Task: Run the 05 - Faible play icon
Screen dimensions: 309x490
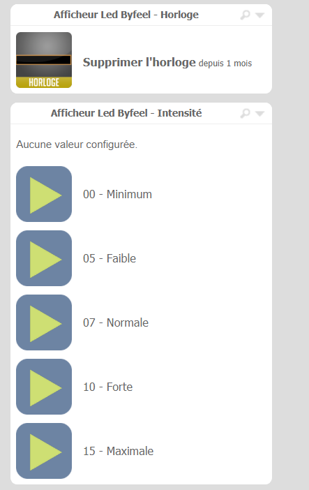Action: tap(44, 258)
